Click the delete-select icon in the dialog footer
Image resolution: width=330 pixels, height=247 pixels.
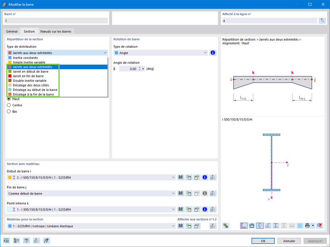click(36, 241)
